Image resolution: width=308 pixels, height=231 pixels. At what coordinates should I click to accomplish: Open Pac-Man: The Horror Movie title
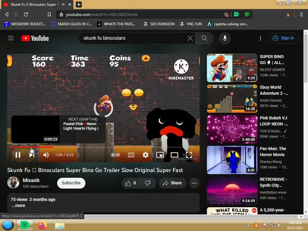click(x=273, y=152)
